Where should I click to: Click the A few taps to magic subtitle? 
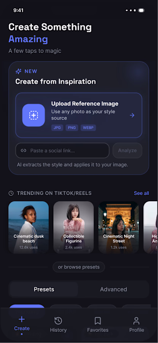(x=35, y=51)
